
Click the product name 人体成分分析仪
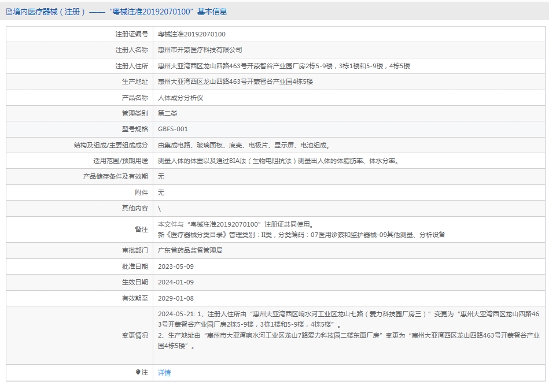pyautogui.click(x=180, y=98)
